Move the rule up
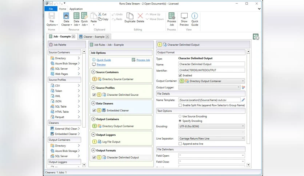This screenshot has width=304, height=176. [153, 14]
